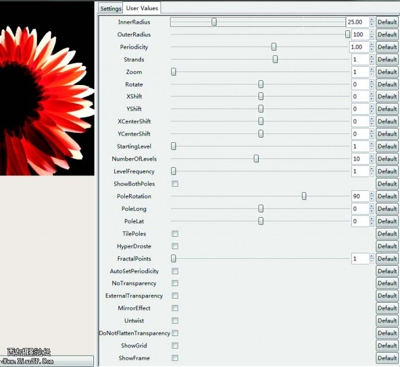Click the PoleLong slider handle
The width and height of the screenshot is (400, 367).
tap(261, 209)
